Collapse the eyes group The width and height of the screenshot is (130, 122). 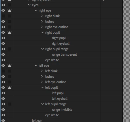pos(29,5)
